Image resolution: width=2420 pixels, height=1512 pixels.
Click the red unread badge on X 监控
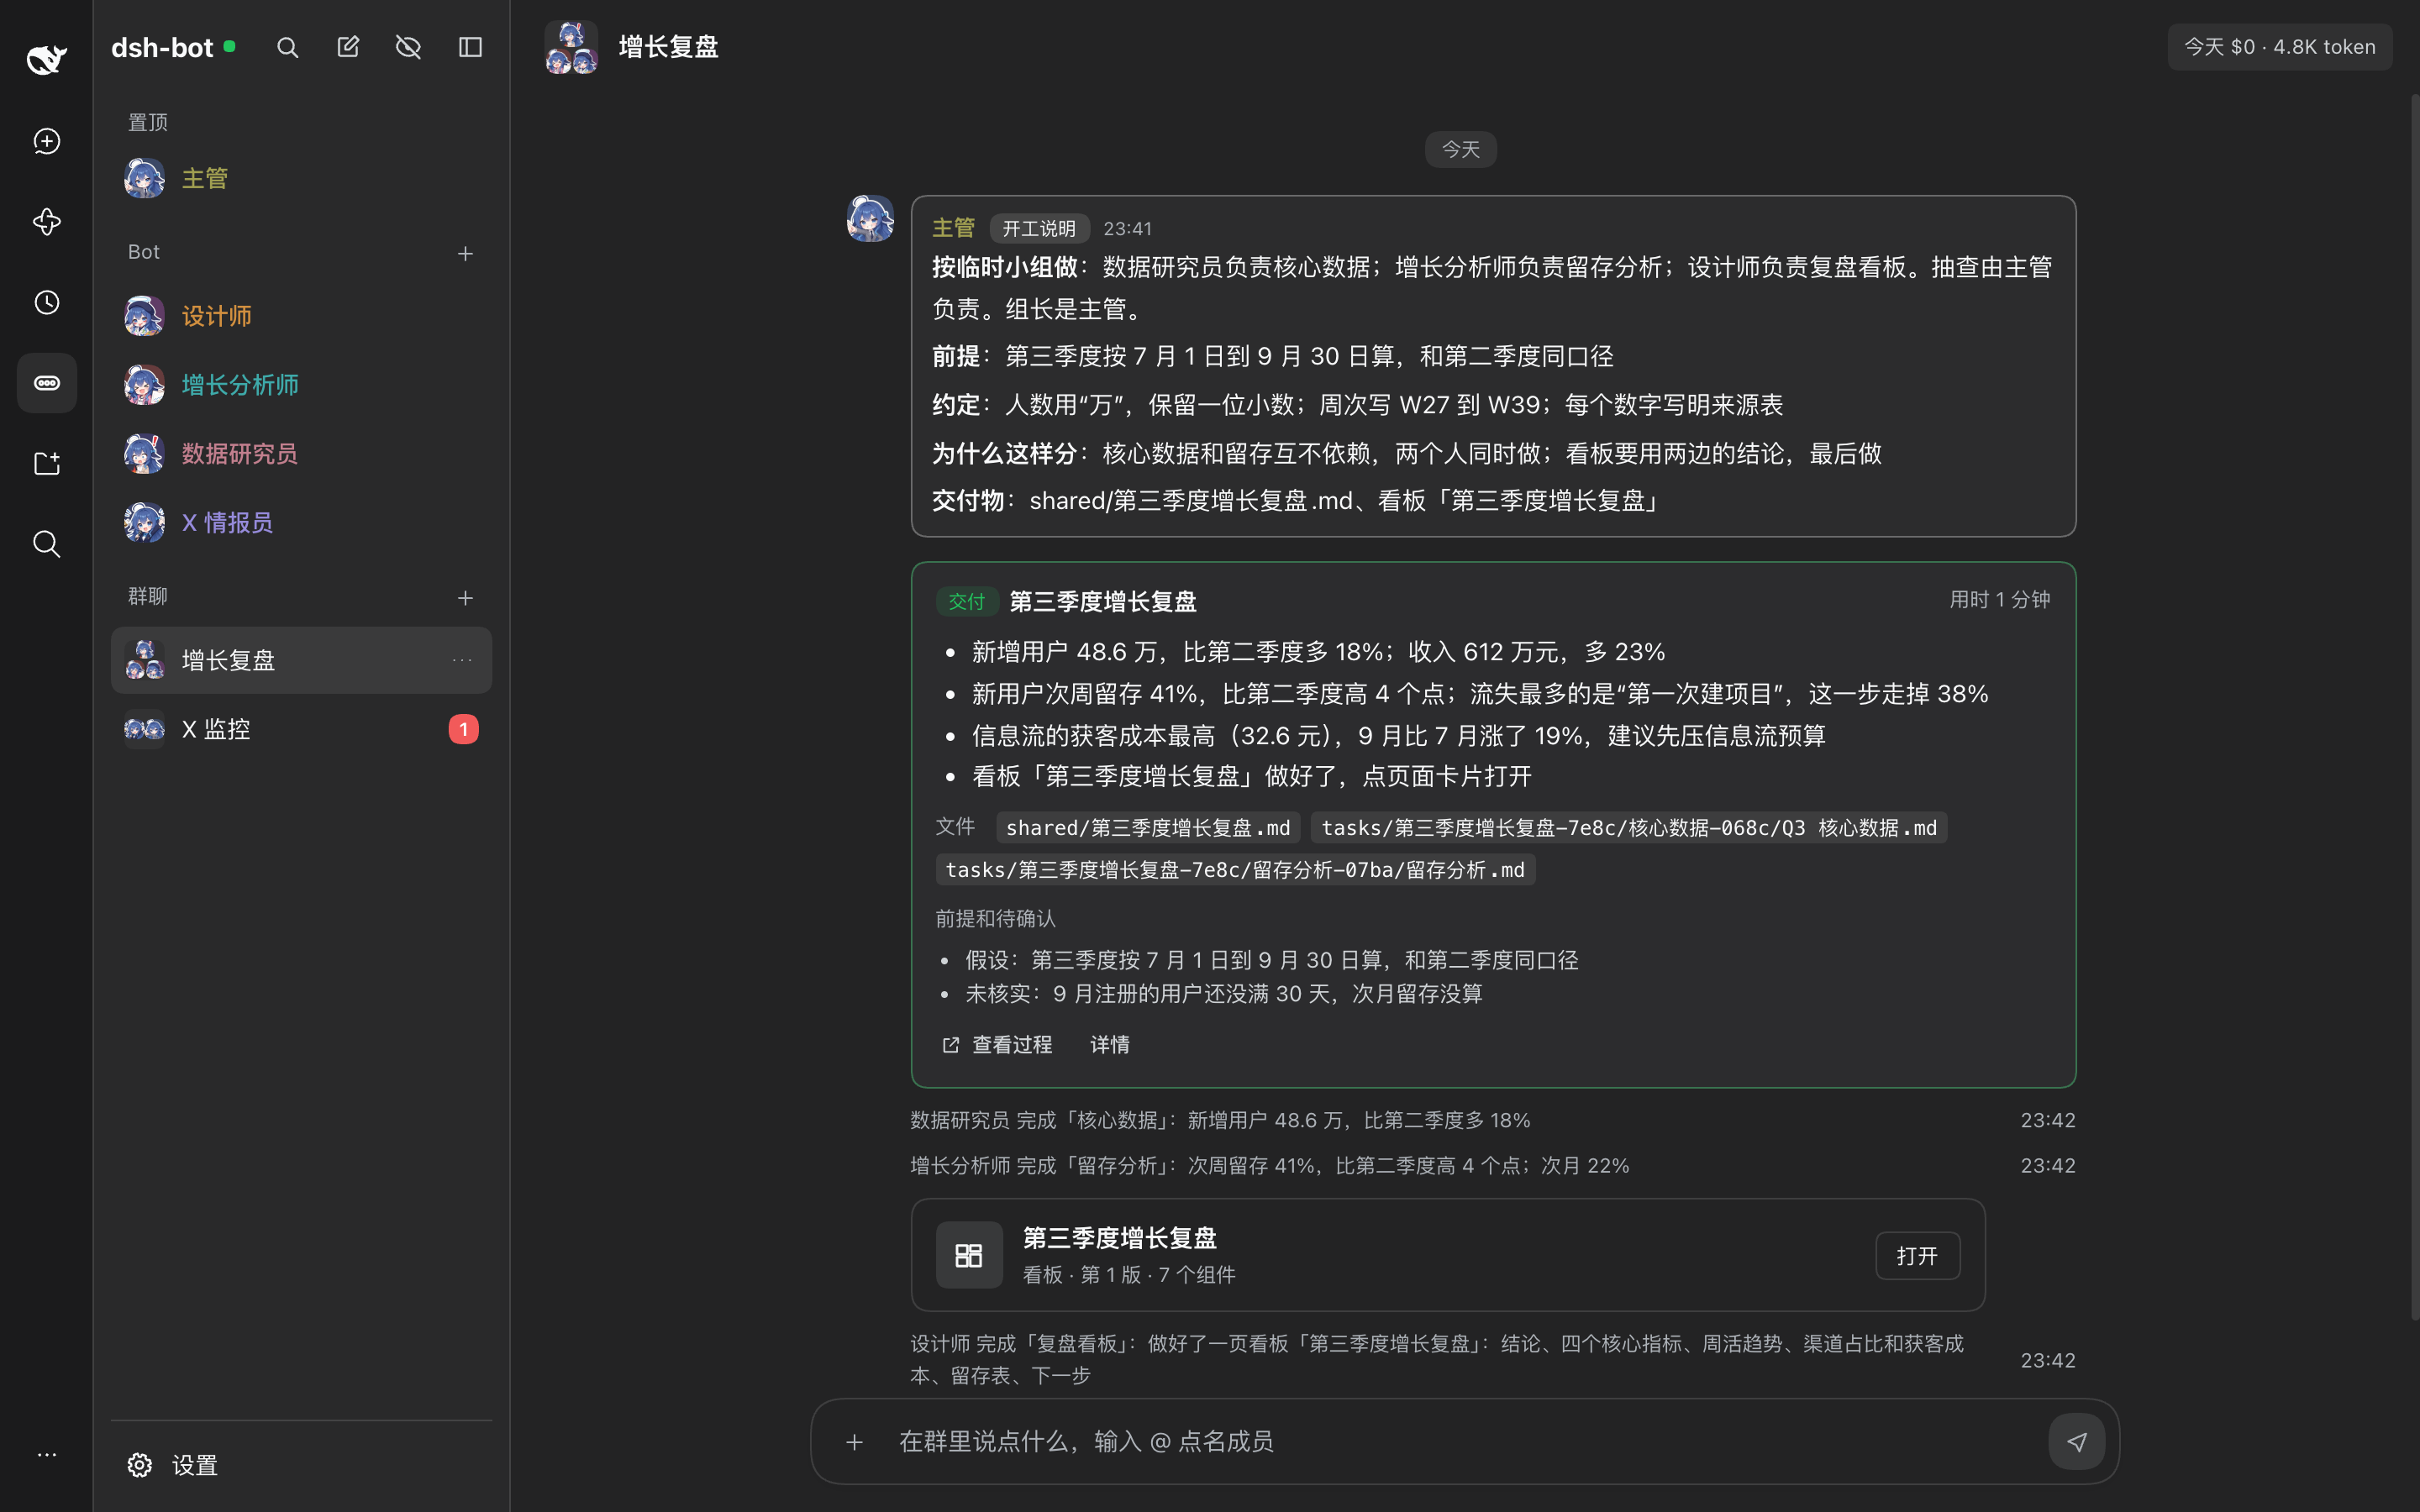coord(463,729)
